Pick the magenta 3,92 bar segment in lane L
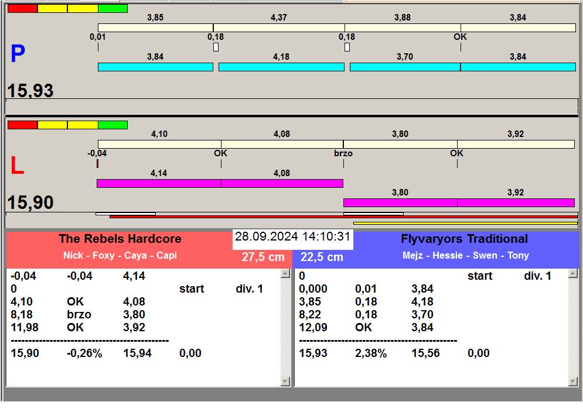 pos(515,203)
